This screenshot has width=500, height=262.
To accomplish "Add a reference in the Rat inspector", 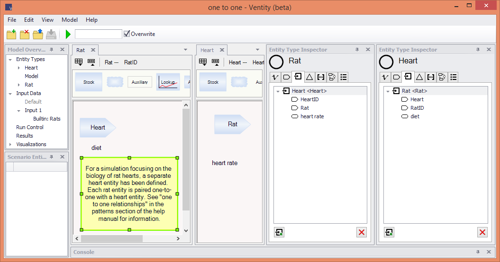I will pyautogui.click(x=279, y=232).
